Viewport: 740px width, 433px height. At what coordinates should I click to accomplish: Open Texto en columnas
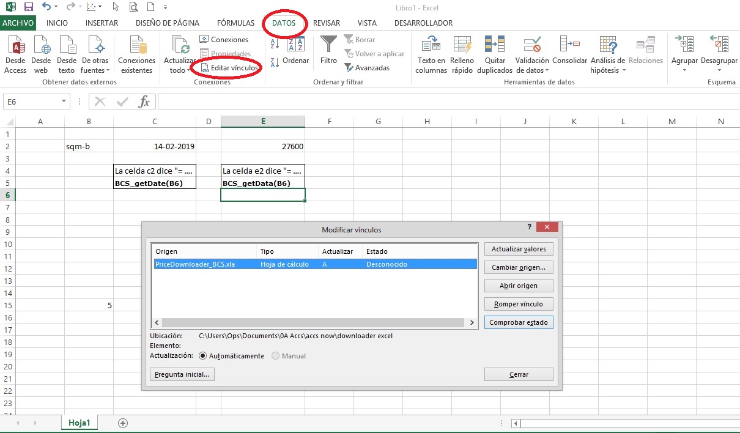(431, 55)
